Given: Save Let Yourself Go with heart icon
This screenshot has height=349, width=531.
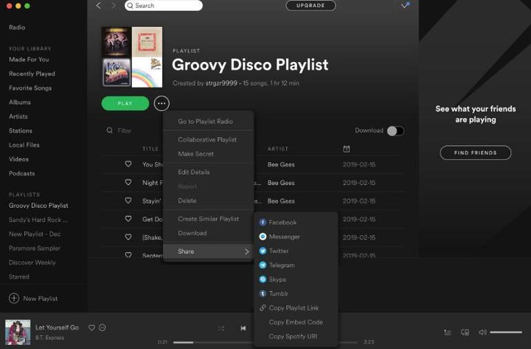Looking at the screenshot, I should coord(92,328).
